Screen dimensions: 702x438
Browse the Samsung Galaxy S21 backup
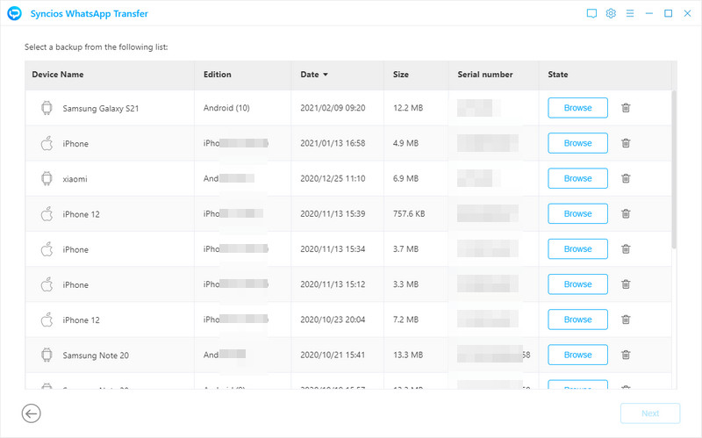point(577,108)
